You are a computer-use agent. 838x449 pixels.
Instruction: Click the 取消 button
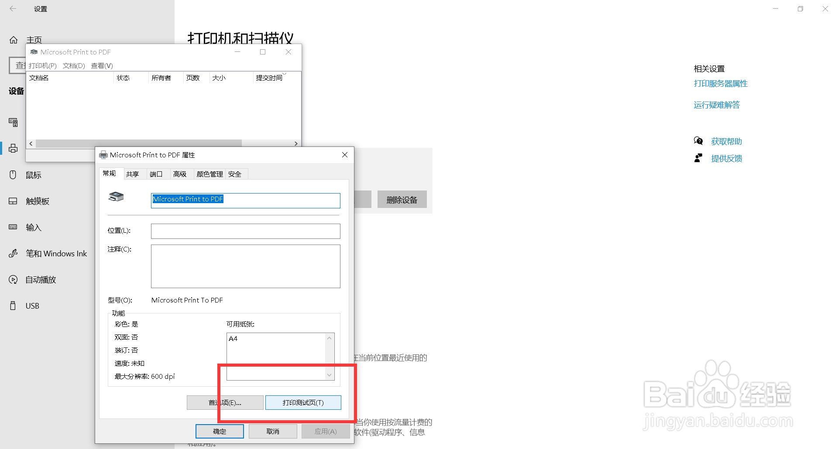pyautogui.click(x=273, y=431)
